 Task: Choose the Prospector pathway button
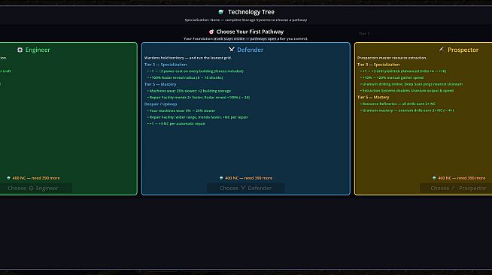(456, 189)
